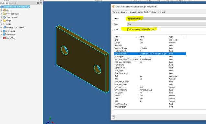Select the Blocks tree item
Viewport: 206px width, 124px height.
pyautogui.click(x=9, y=10)
